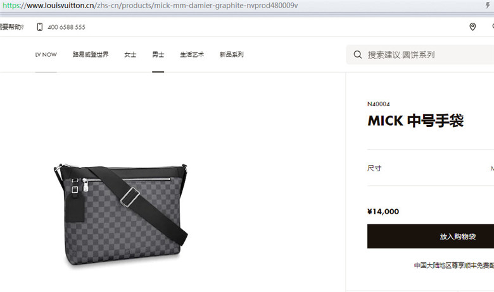Click the 中国大陆地区尊享顺丰免费 shipping notice
The height and width of the screenshot is (292, 494).
click(x=453, y=265)
